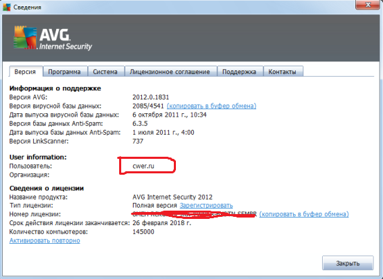This screenshot has height=279, width=383.
Task: Click the Информация о поддержке heading
Action: coord(55,88)
